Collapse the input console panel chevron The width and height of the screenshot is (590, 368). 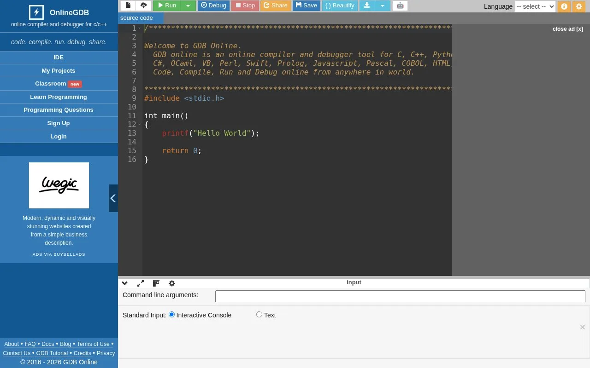coord(124,283)
